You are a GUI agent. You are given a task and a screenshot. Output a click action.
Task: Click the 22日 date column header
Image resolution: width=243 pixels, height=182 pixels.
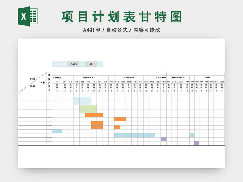pos(181,82)
